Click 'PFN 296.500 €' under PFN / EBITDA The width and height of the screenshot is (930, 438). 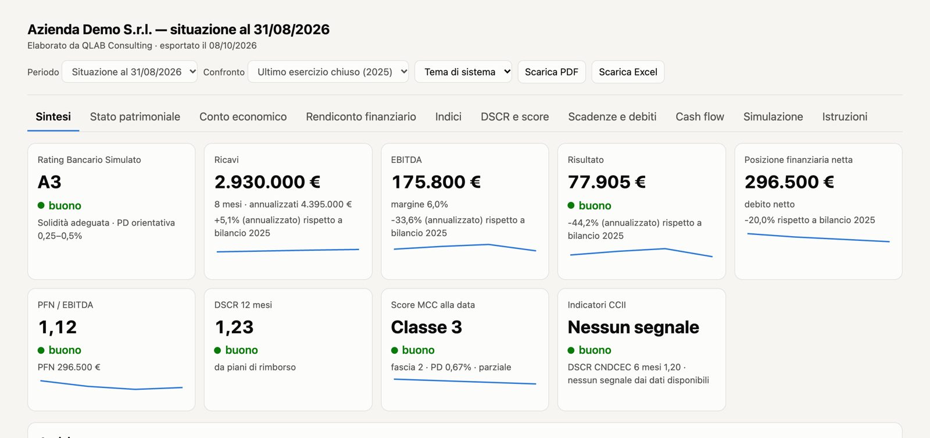coord(69,367)
